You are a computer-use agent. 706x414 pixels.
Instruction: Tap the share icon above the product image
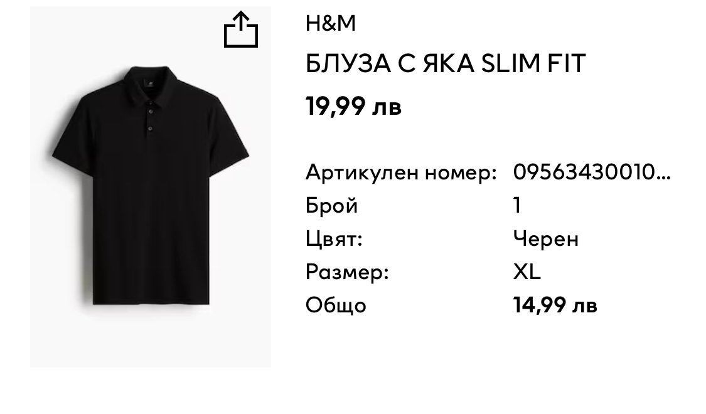click(x=241, y=29)
